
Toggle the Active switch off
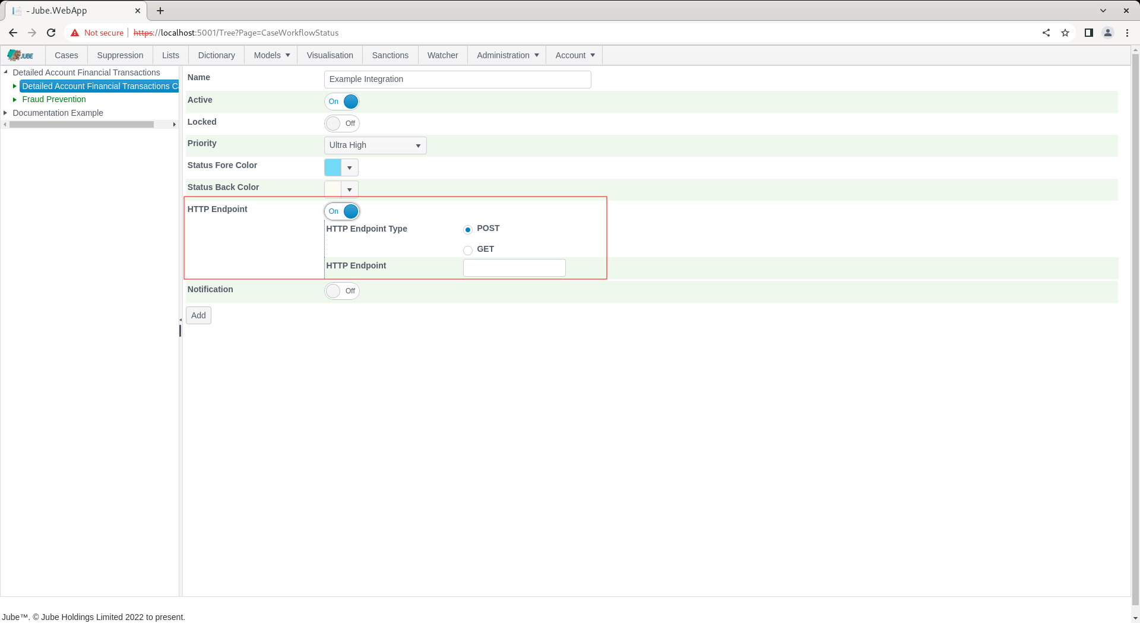[x=342, y=102]
